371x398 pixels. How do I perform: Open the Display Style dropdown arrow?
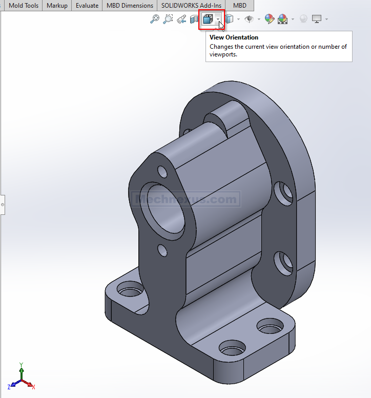[239, 19]
